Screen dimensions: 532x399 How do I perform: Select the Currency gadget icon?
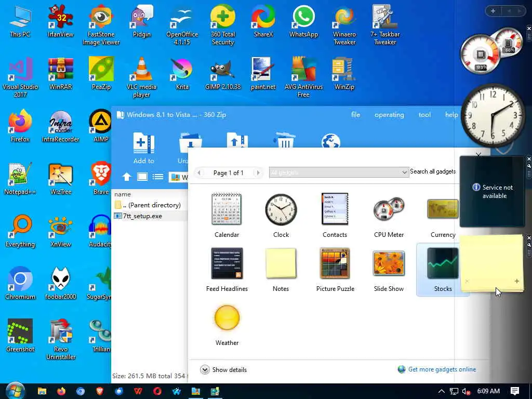coord(443,209)
